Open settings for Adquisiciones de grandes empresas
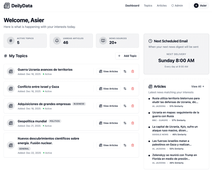 [x=125, y=106]
